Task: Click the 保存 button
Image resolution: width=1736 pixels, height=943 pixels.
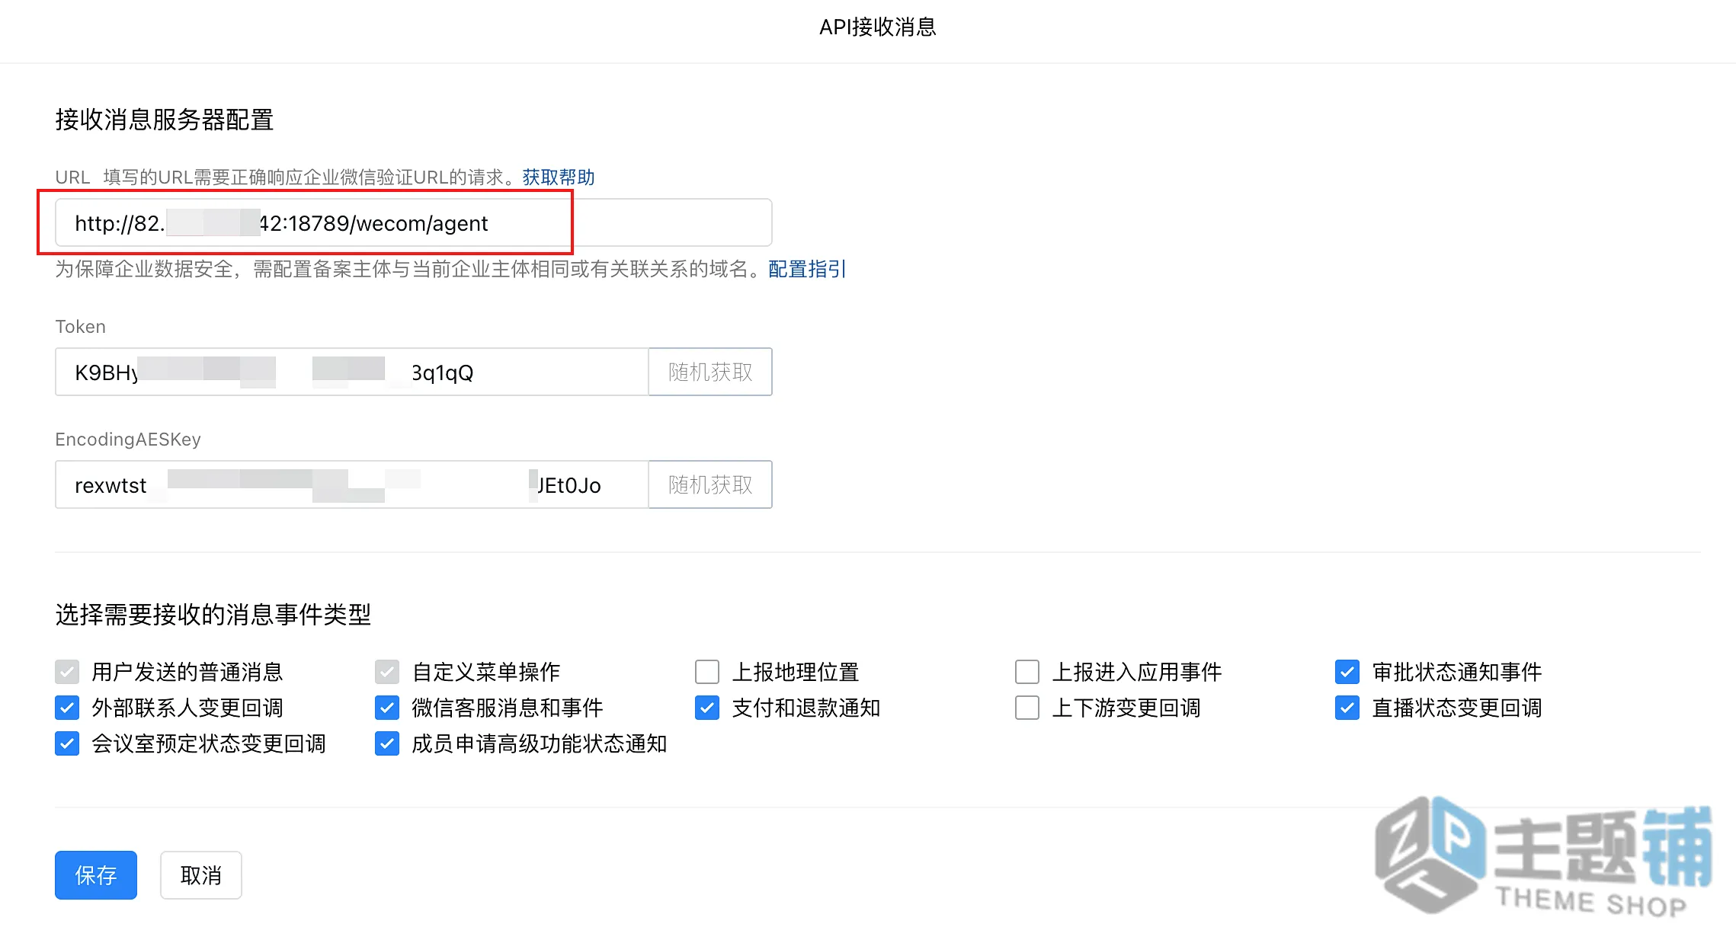Action: click(x=96, y=875)
